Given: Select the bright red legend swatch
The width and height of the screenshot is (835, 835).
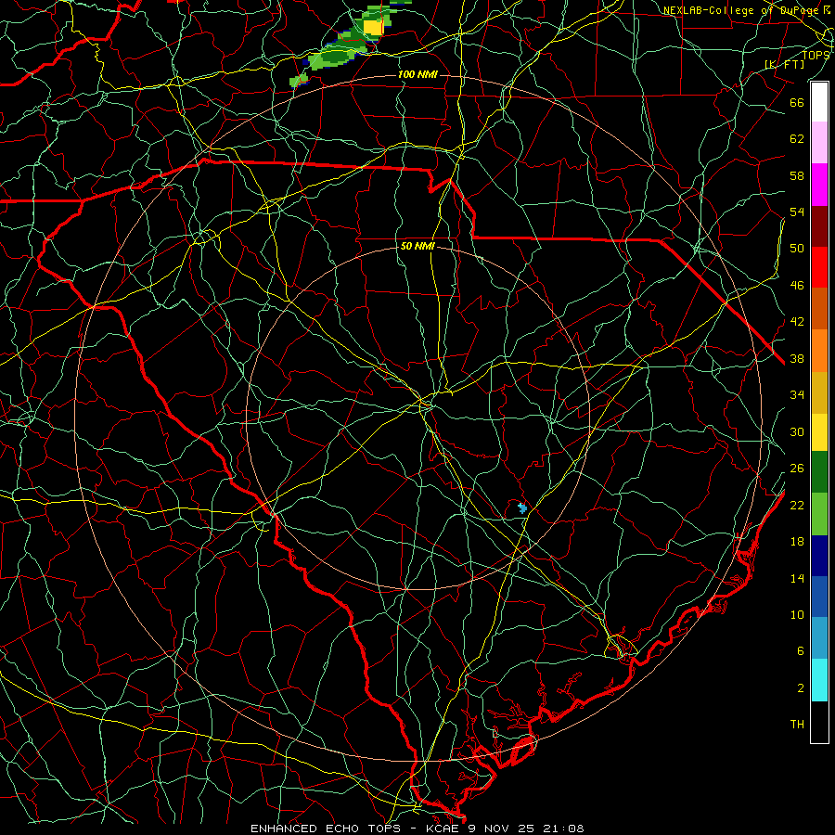Looking at the screenshot, I should point(819,267).
